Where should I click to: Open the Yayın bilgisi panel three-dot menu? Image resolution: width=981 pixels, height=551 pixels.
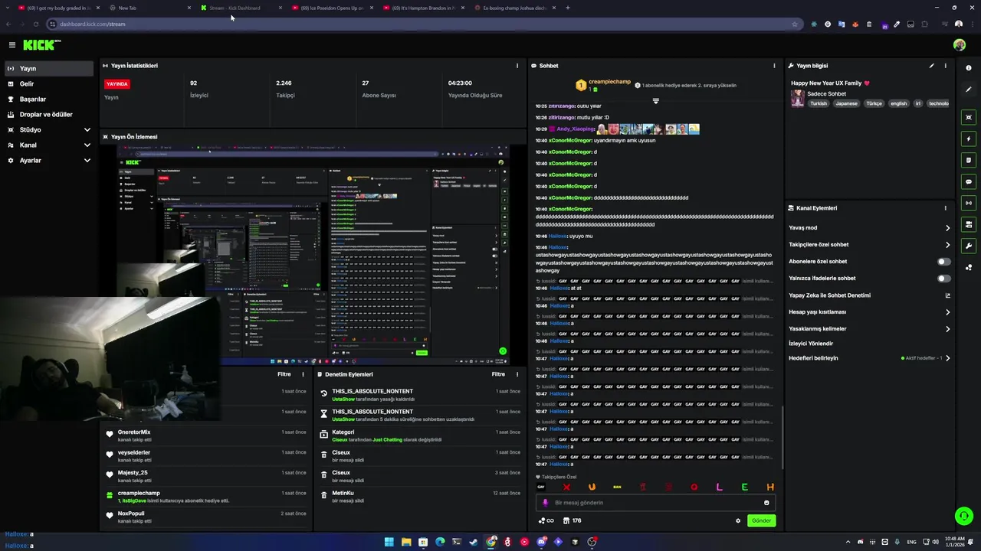(945, 66)
